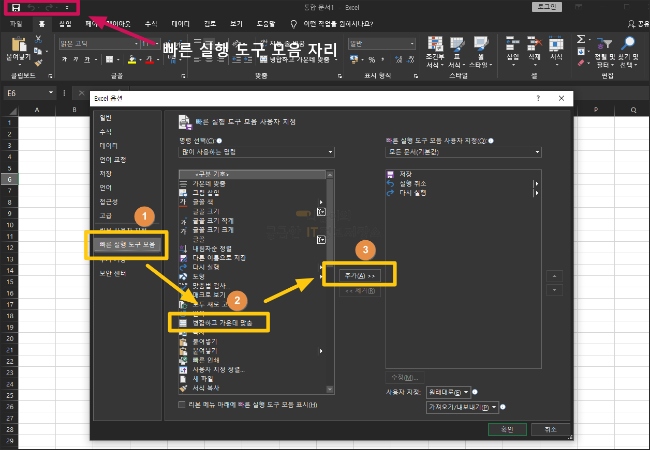This screenshot has width=650, height=450.
Task: Click the AutoSum sigma icon
Action: [581, 39]
